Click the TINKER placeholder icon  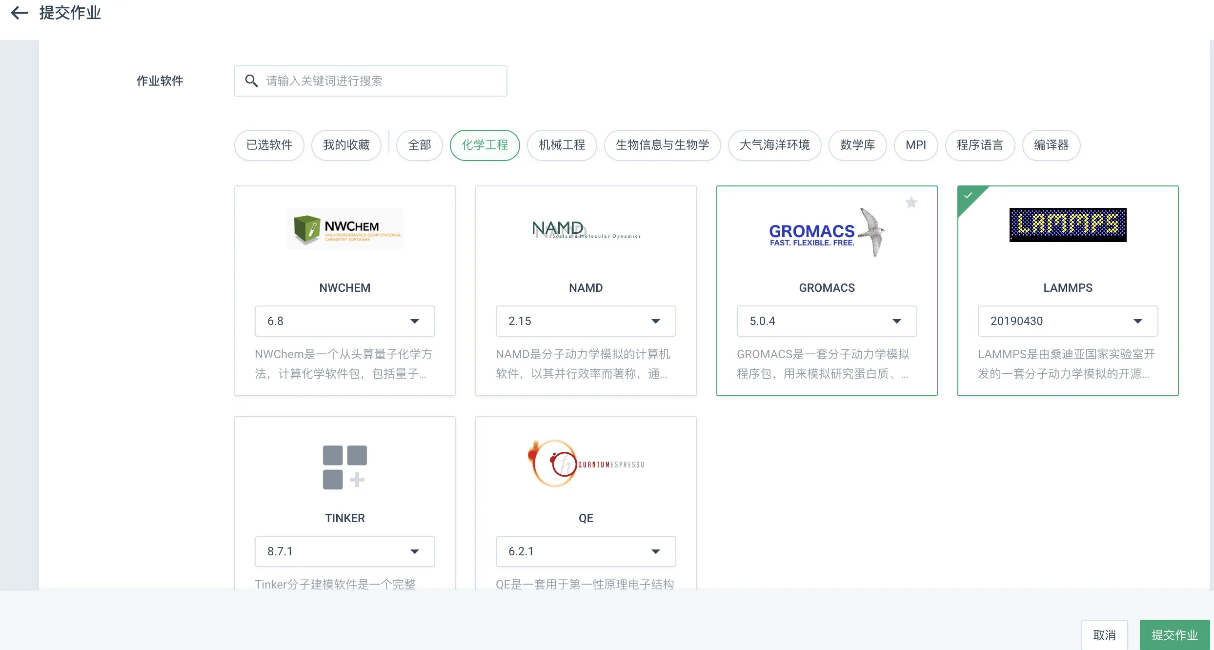[x=345, y=467]
